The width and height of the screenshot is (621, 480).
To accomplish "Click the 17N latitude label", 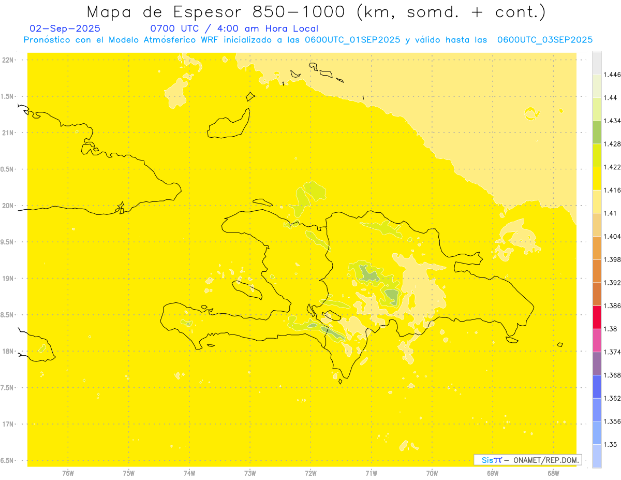I will [8, 425].
